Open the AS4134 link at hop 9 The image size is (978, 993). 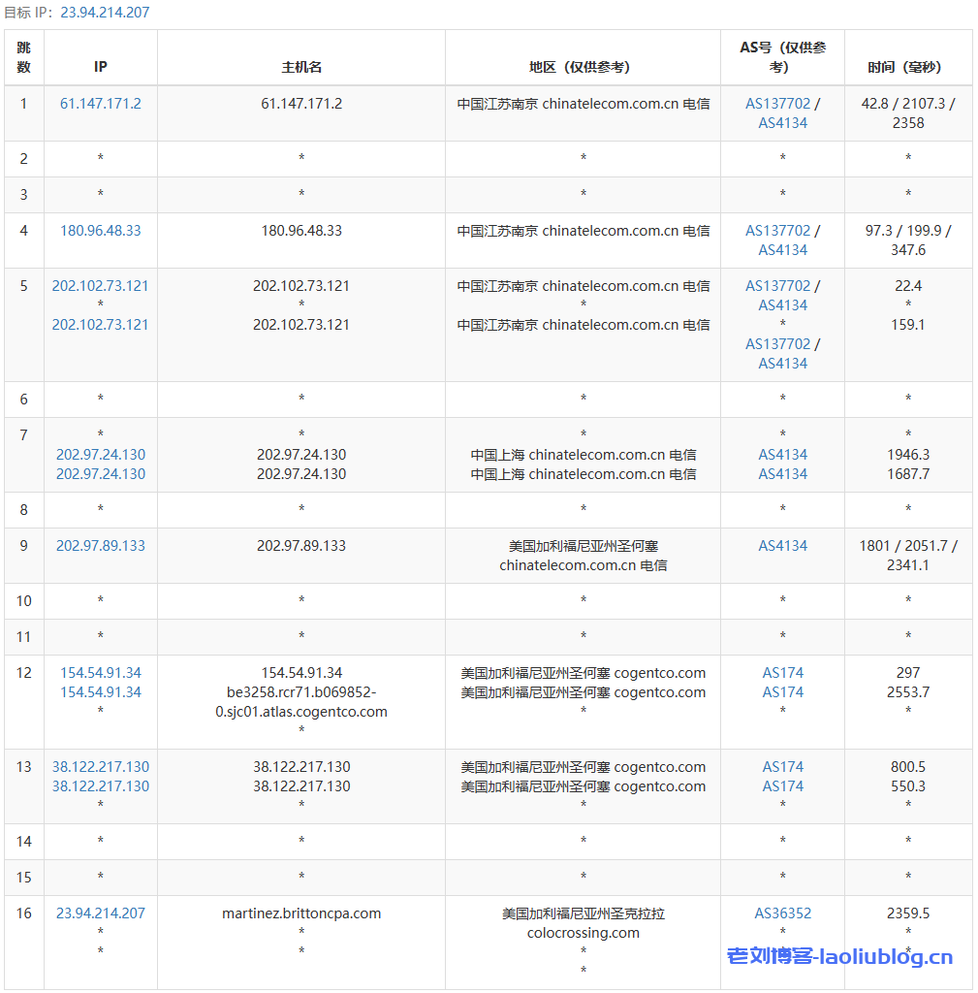[x=781, y=545]
